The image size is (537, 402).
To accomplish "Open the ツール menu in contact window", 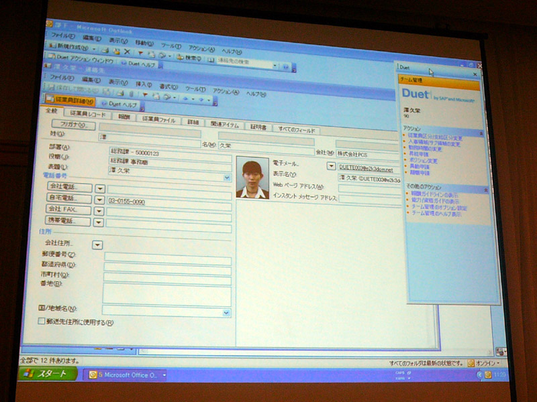I will (194, 89).
